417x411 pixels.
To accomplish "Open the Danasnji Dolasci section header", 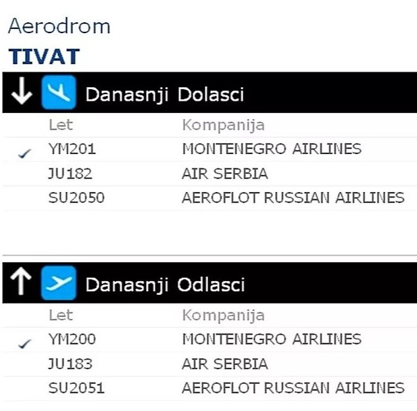I will coord(164,95).
